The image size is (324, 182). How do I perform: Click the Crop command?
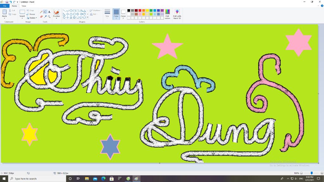pos(30,10)
